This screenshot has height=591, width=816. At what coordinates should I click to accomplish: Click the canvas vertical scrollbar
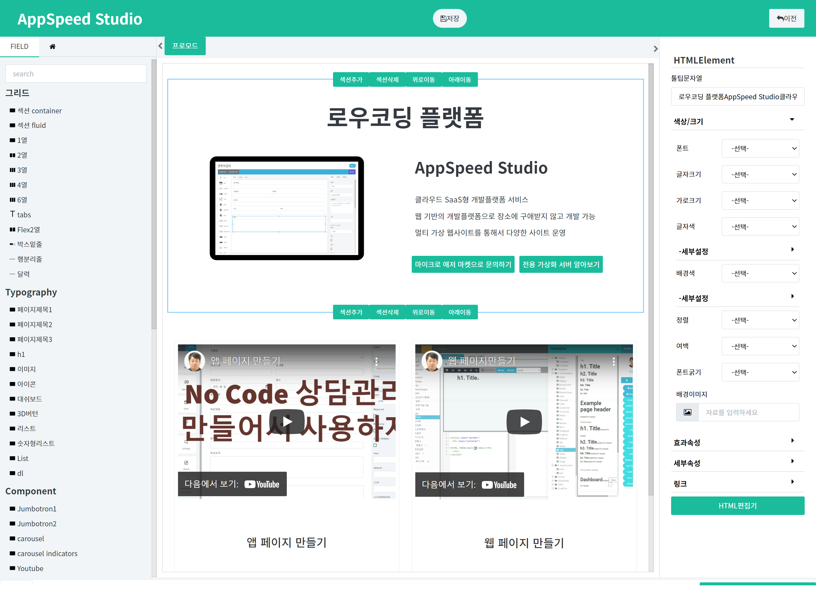click(x=651, y=279)
